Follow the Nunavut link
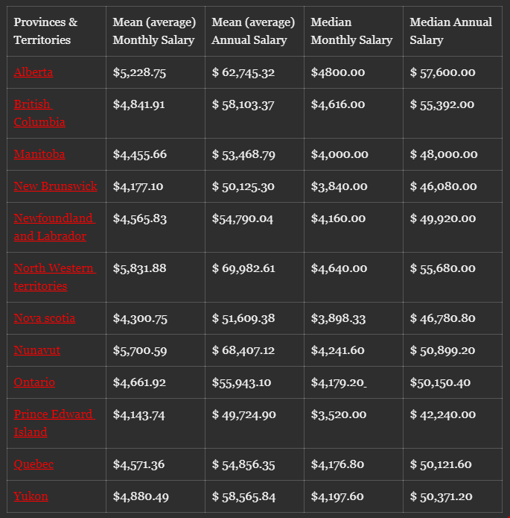The height and width of the screenshot is (518, 510). point(36,350)
